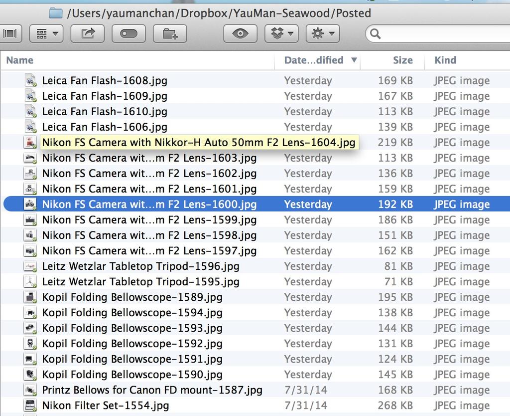
Task: Click the Posted folder icon in title
Action: [55, 12]
